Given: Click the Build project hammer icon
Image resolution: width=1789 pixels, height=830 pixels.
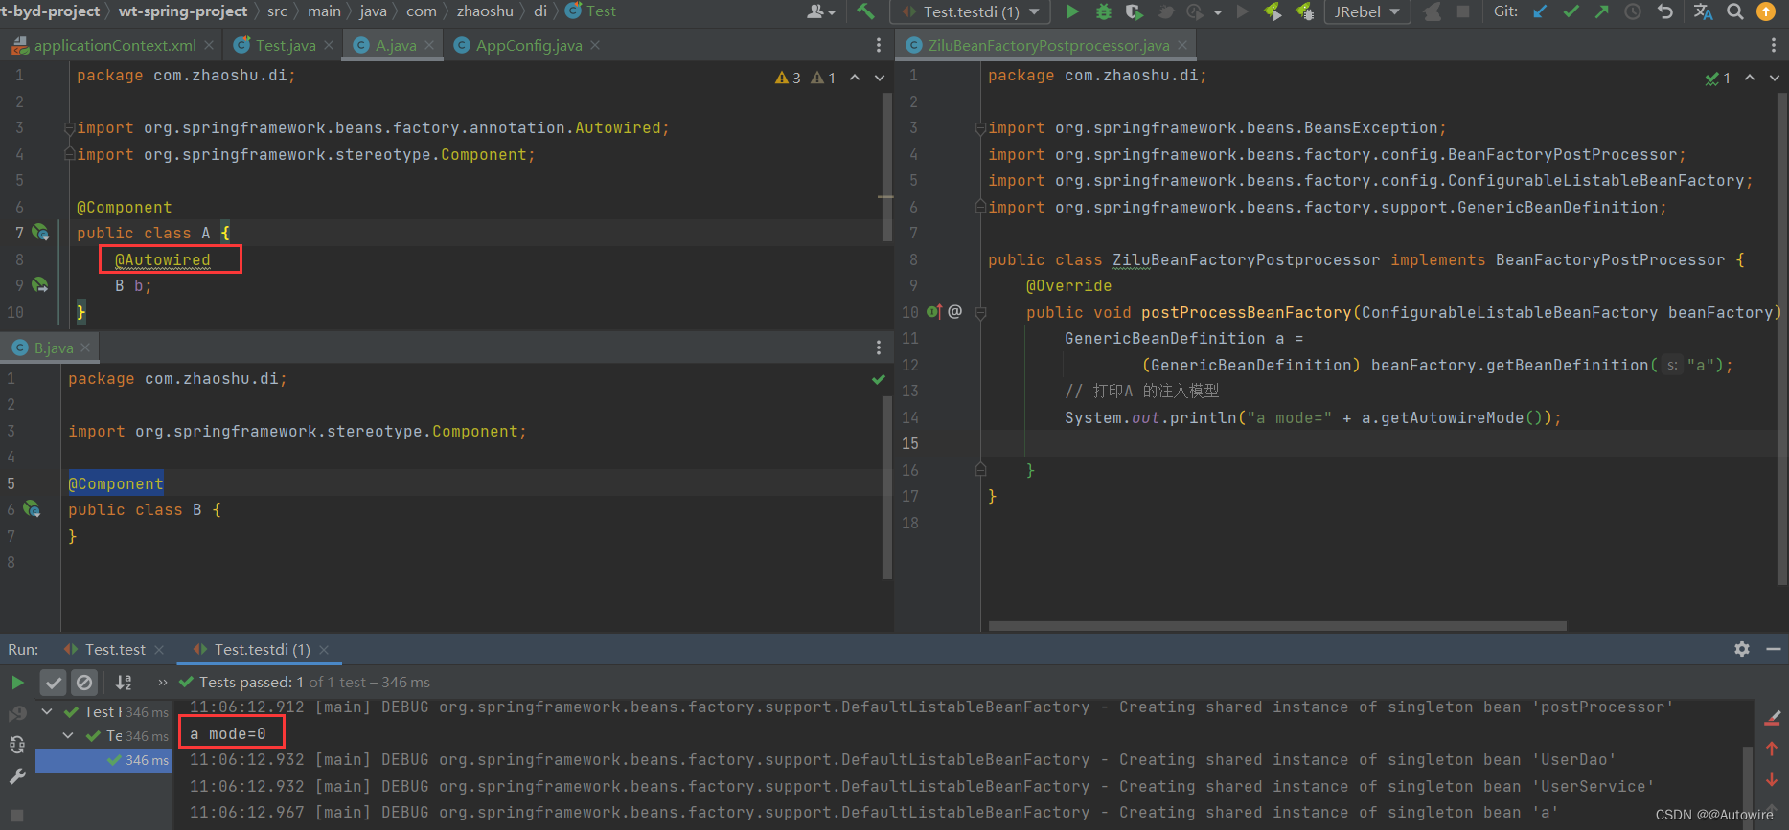Looking at the screenshot, I should [866, 11].
